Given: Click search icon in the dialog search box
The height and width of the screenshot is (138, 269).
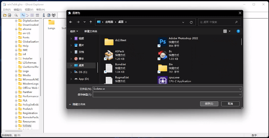Looking at the screenshot, I should 236,22.
